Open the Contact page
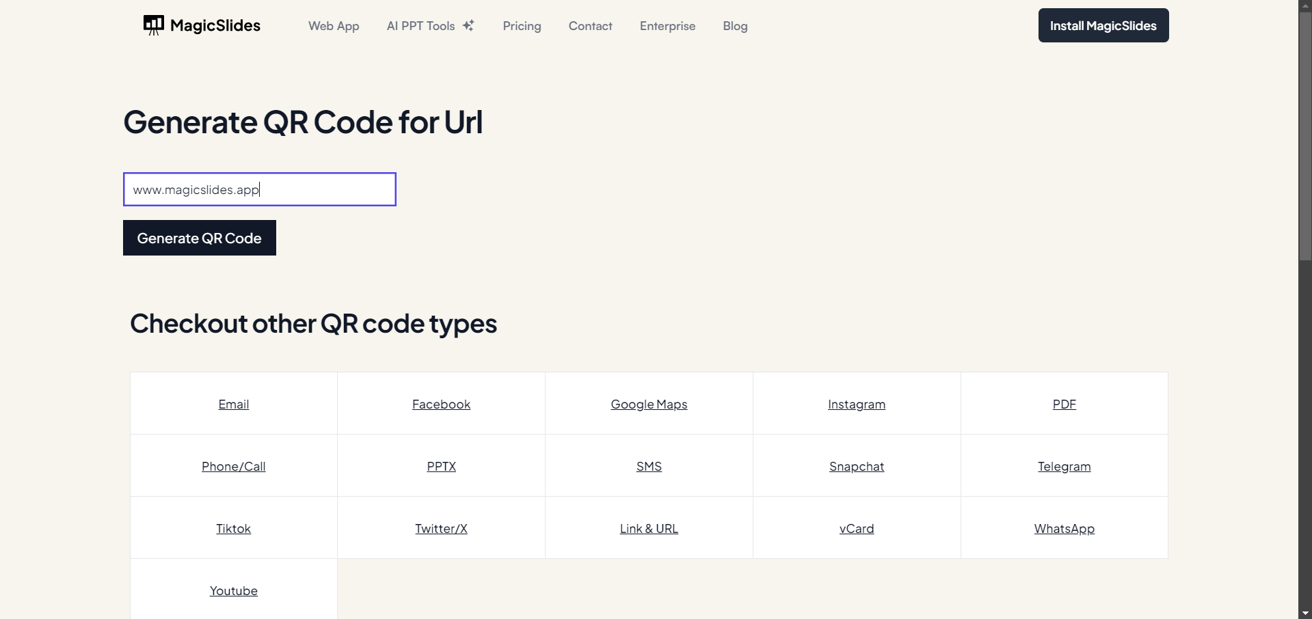The width and height of the screenshot is (1312, 619). click(x=590, y=26)
